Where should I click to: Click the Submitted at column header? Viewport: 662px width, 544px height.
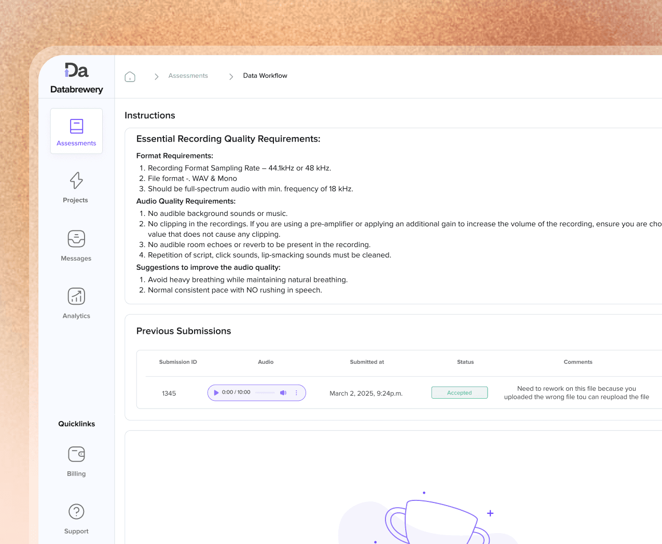pyautogui.click(x=367, y=362)
